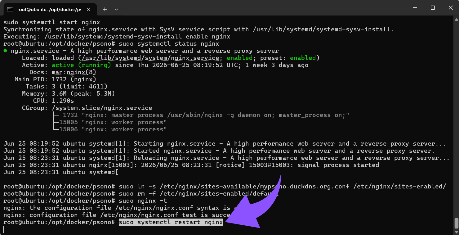
Task: Click the 'Memory: 3.6M (peak: 5.3M)' line
Action: (69, 94)
